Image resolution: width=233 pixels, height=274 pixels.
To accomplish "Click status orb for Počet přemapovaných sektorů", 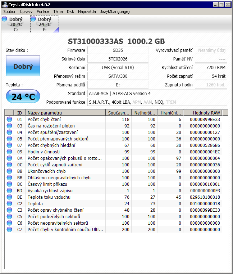I will point(9,139).
